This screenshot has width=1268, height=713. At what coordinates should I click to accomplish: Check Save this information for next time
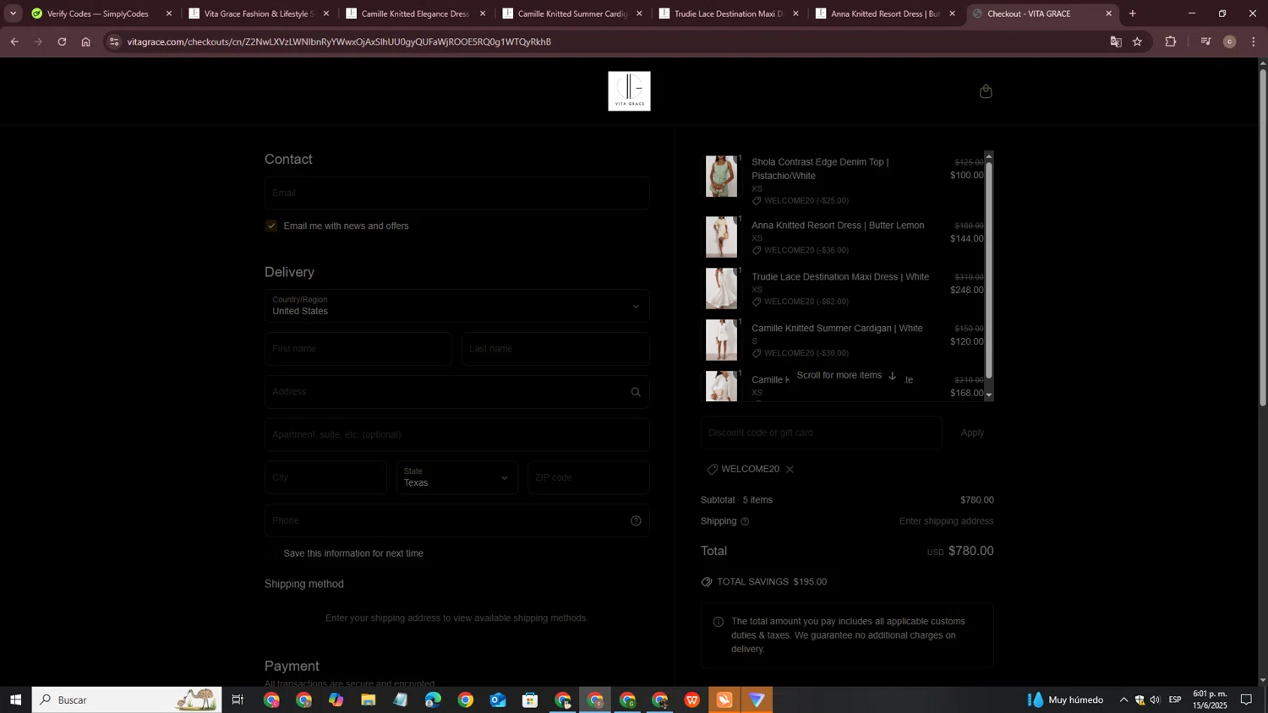click(271, 553)
